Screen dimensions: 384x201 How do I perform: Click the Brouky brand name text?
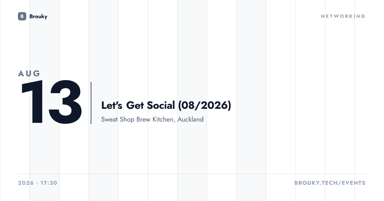coord(38,16)
